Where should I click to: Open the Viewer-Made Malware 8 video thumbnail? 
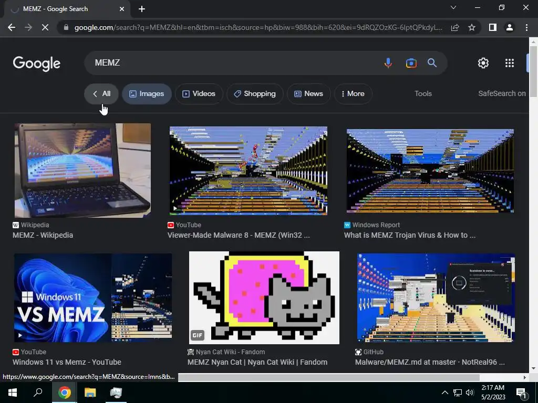[x=249, y=171]
